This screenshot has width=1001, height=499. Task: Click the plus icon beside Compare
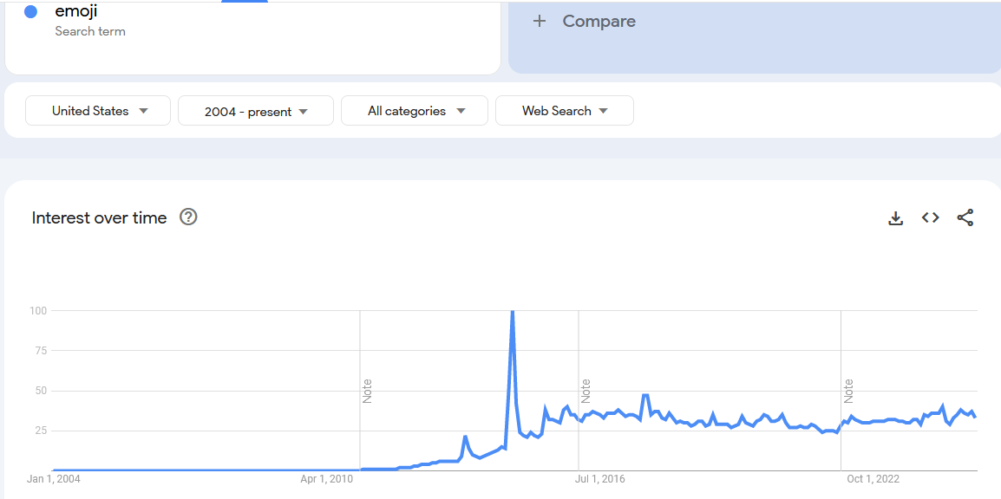pos(540,21)
